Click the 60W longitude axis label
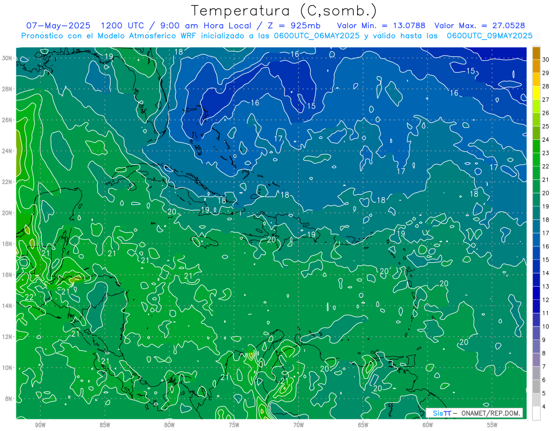The height and width of the screenshot is (431, 558). tap(428, 425)
